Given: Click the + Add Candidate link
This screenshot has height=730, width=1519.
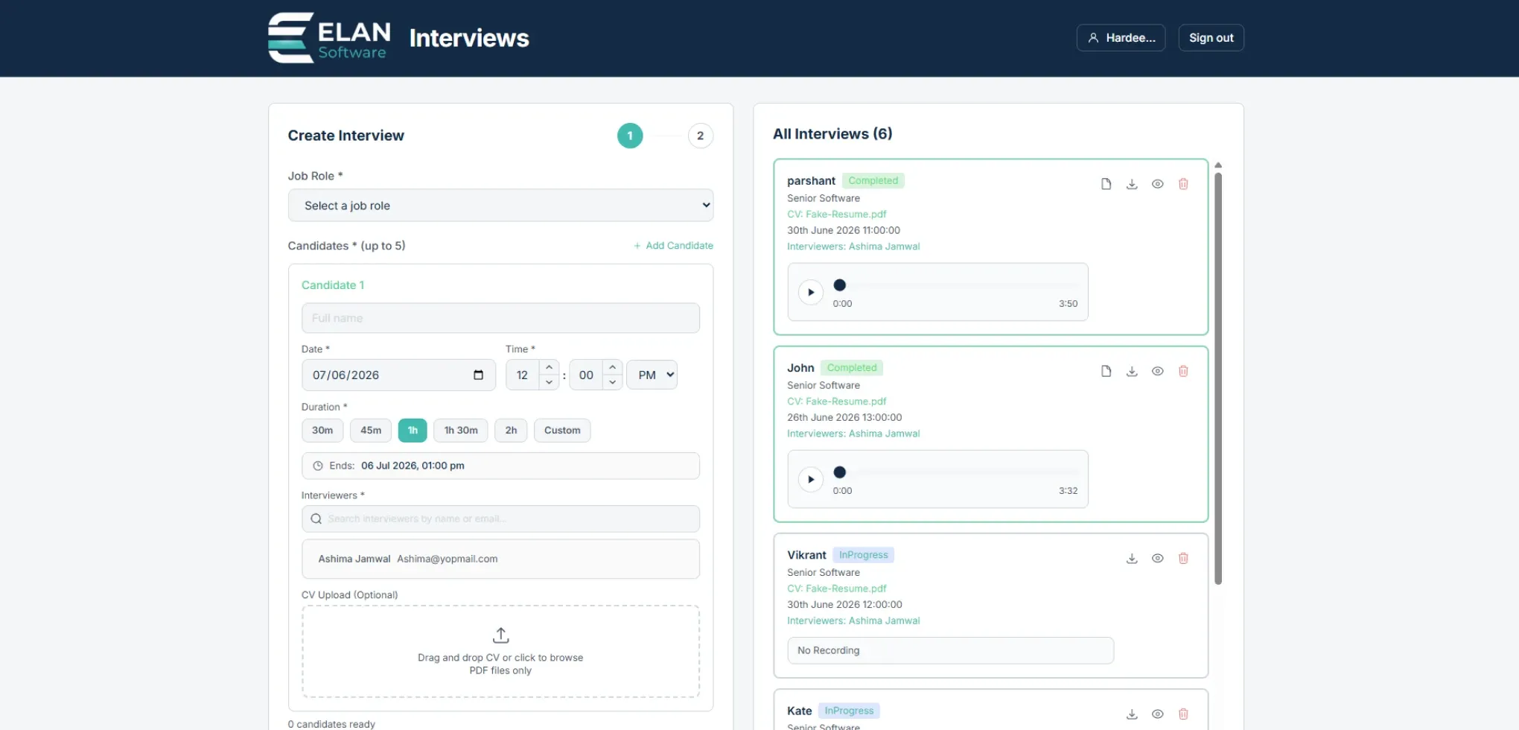Looking at the screenshot, I should 673,245.
